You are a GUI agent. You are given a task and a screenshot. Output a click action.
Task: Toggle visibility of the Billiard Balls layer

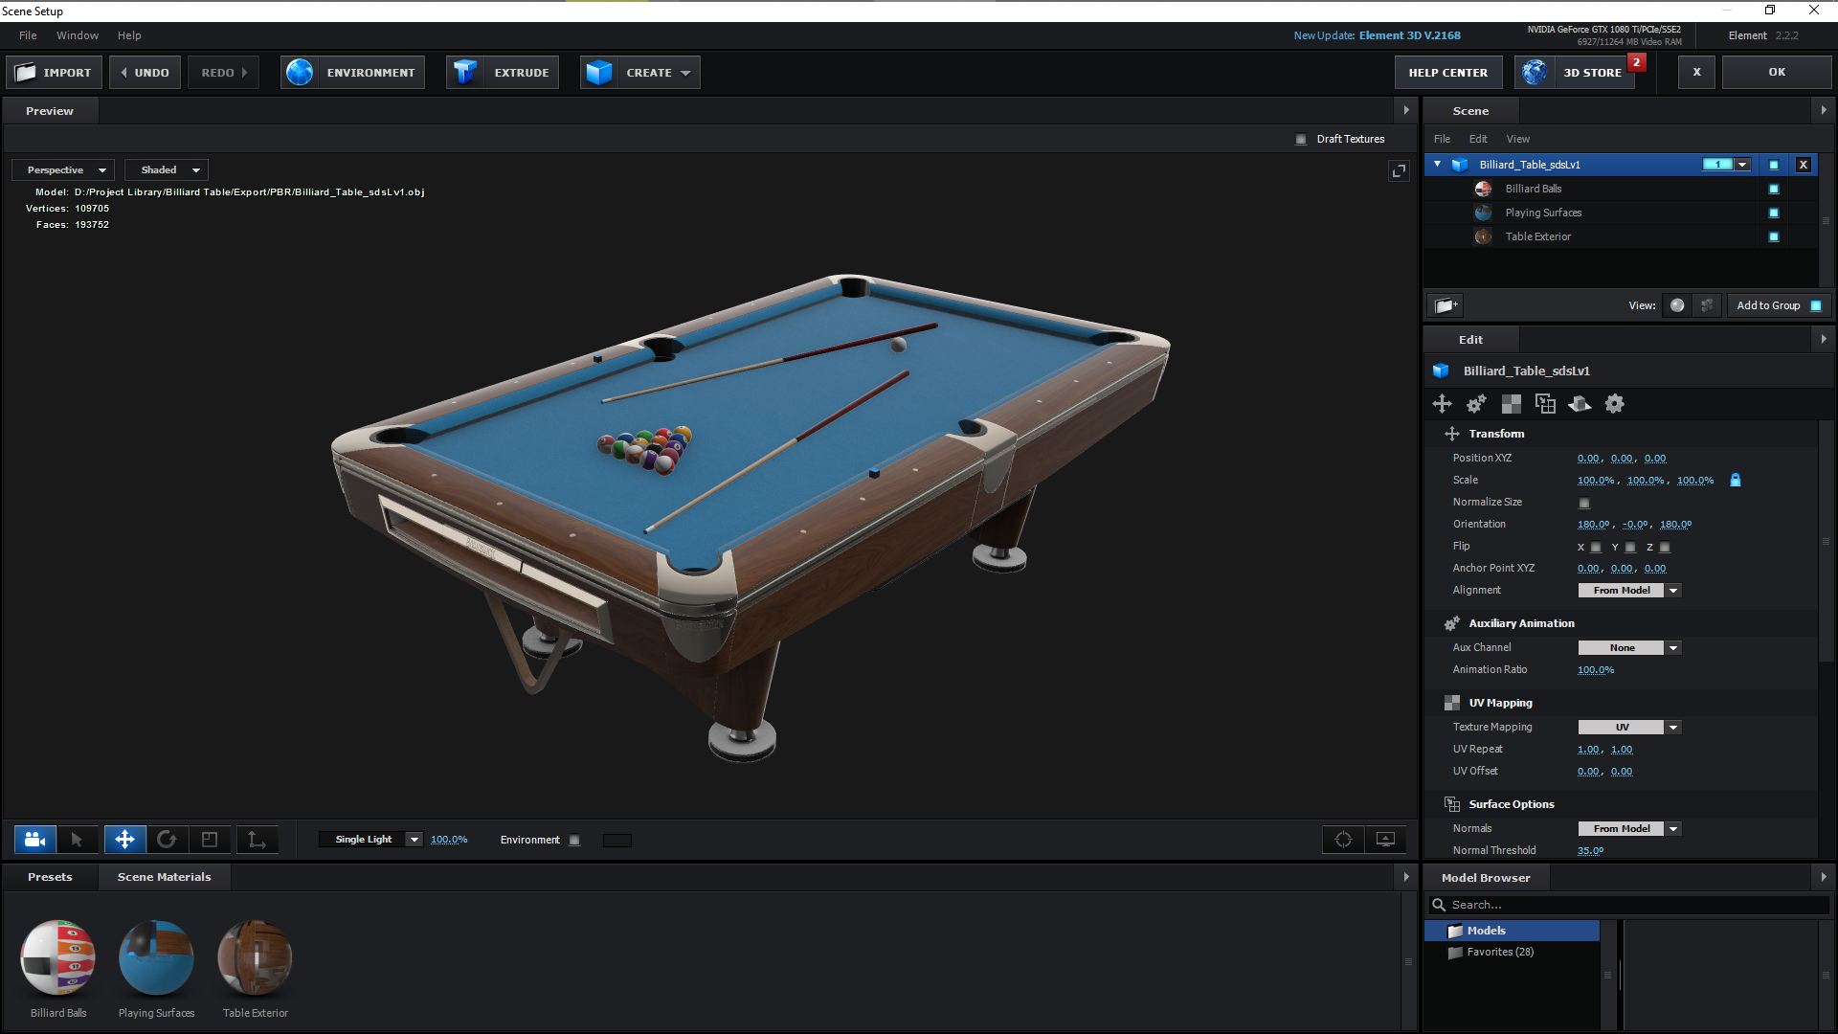pos(1773,189)
